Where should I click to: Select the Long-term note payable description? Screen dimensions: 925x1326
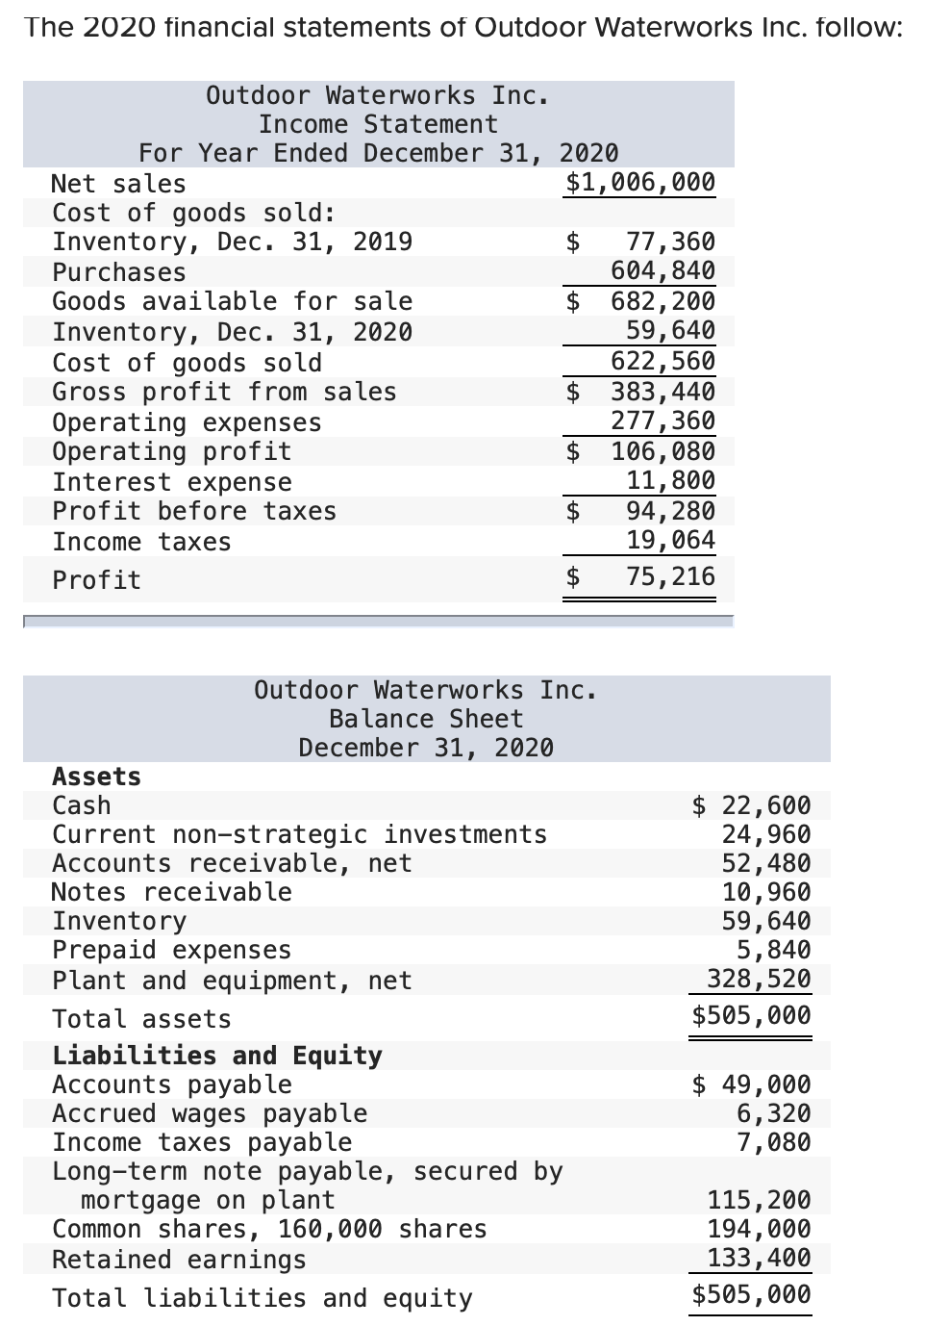click(x=308, y=1171)
